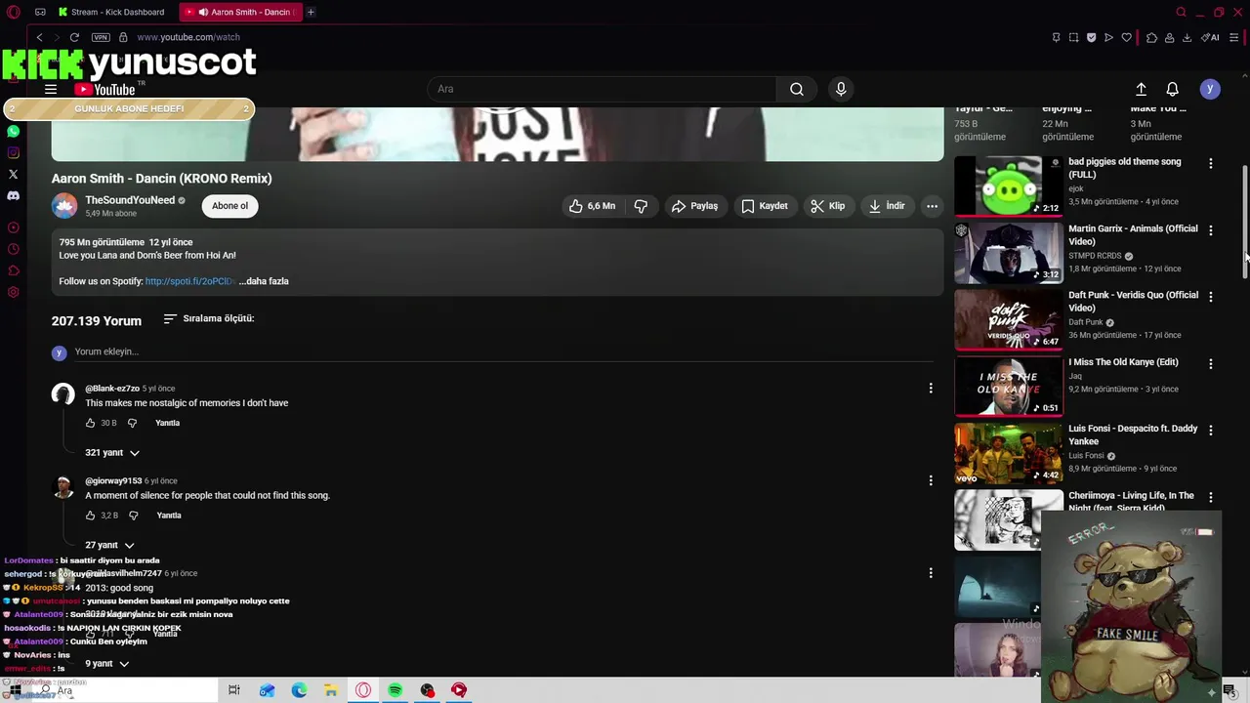Open Opera player (send) icon
The height and width of the screenshot is (703, 1250).
point(1108,37)
